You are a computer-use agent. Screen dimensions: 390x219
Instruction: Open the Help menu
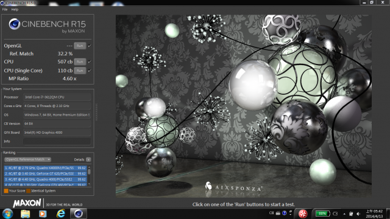[x=15, y=10]
